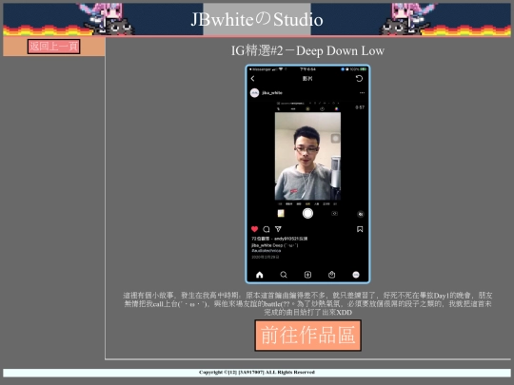Tap the red heart like icon
This screenshot has height=385, width=514.
(x=254, y=229)
